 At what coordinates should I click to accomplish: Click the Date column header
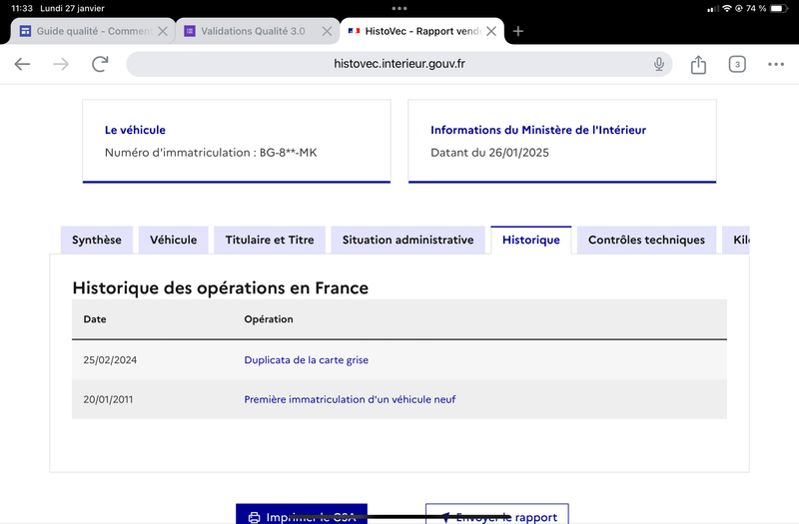(95, 319)
